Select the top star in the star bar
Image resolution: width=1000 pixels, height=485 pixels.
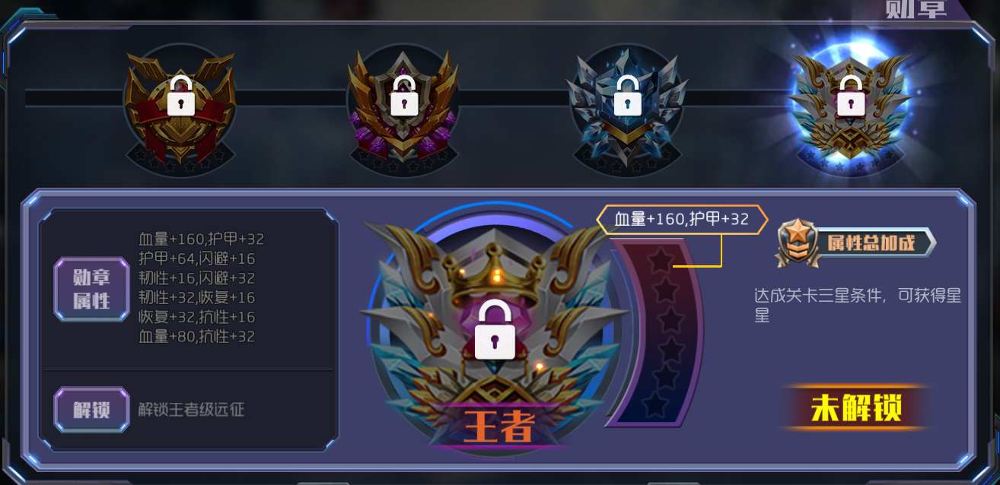[660, 261]
